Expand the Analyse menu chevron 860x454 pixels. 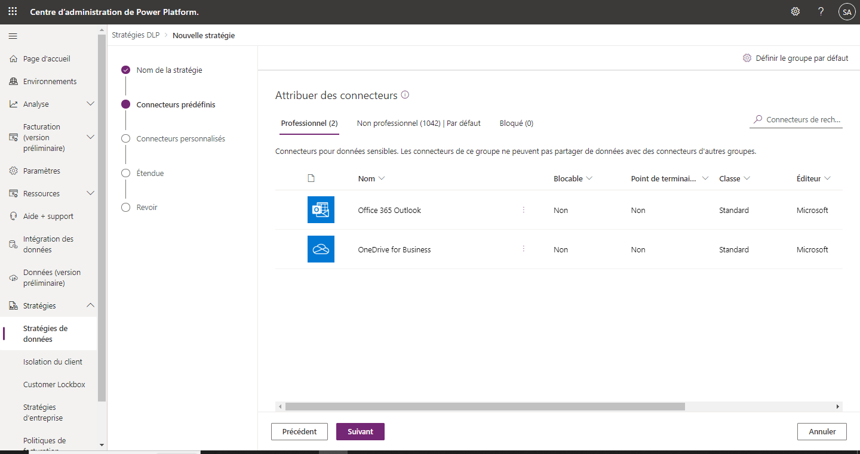click(91, 104)
